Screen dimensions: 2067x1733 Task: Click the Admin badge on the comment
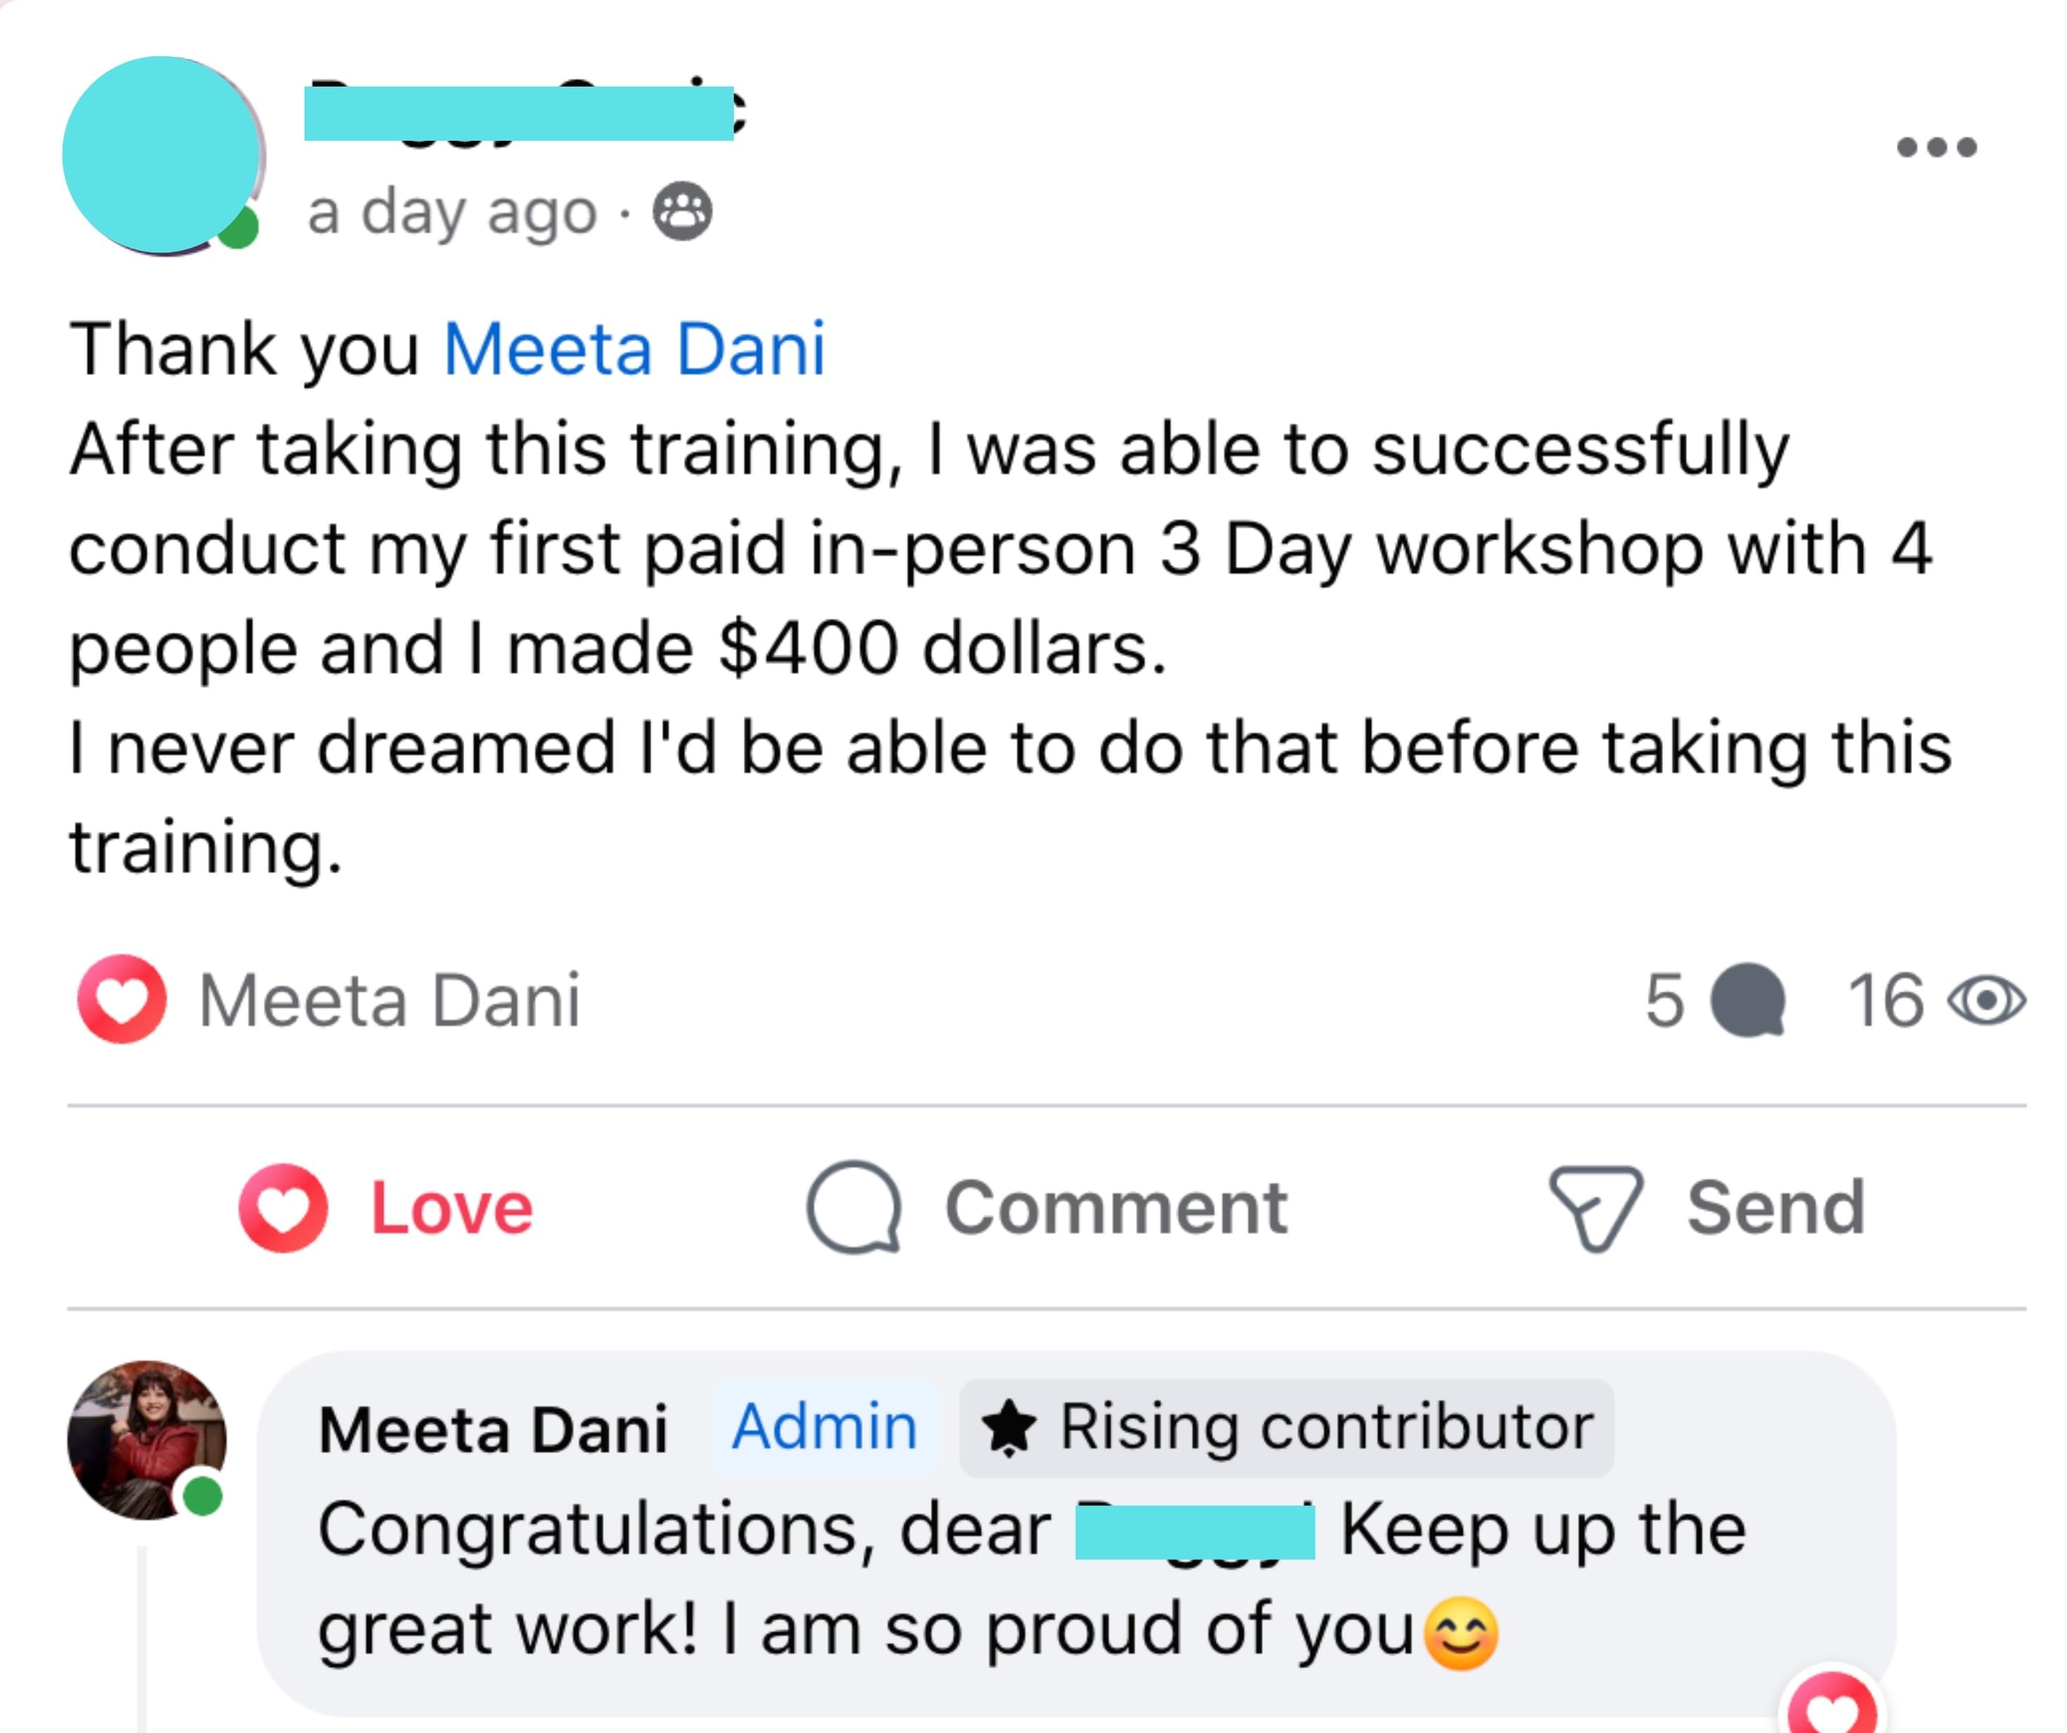[824, 1428]
